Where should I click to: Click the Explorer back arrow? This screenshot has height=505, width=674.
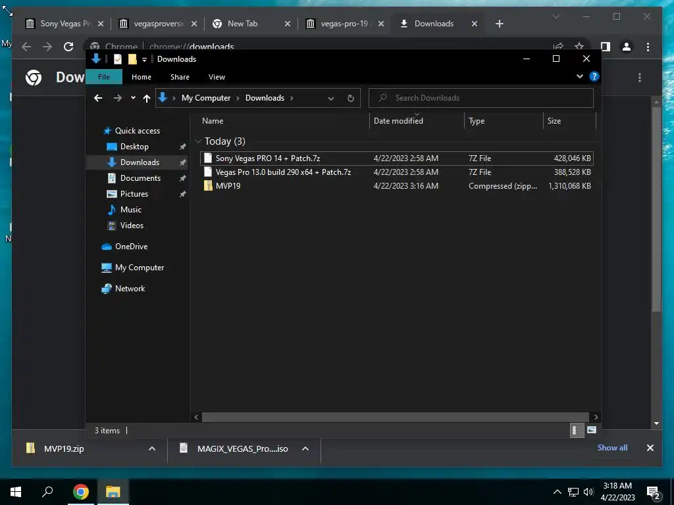click(x=98, y=99)
